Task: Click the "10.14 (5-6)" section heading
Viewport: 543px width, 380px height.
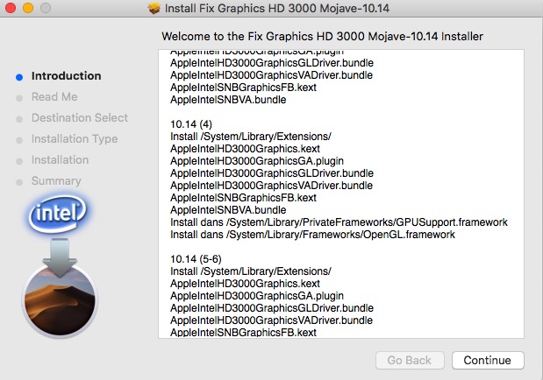Action: coord(195,259)
